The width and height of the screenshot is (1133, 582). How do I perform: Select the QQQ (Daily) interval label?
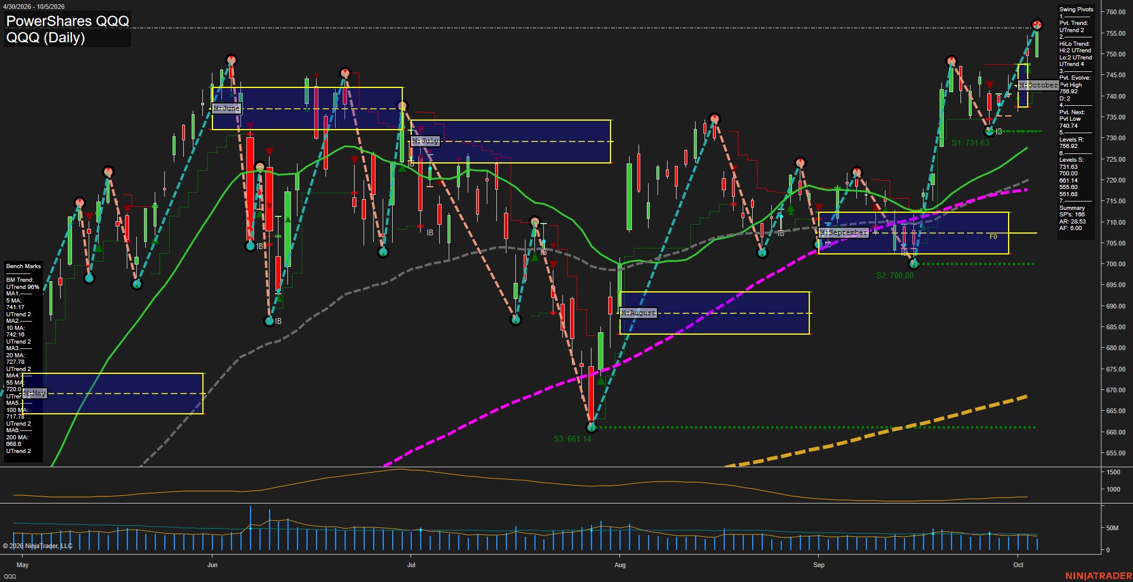pyautogui.click(x=45, y=37)
